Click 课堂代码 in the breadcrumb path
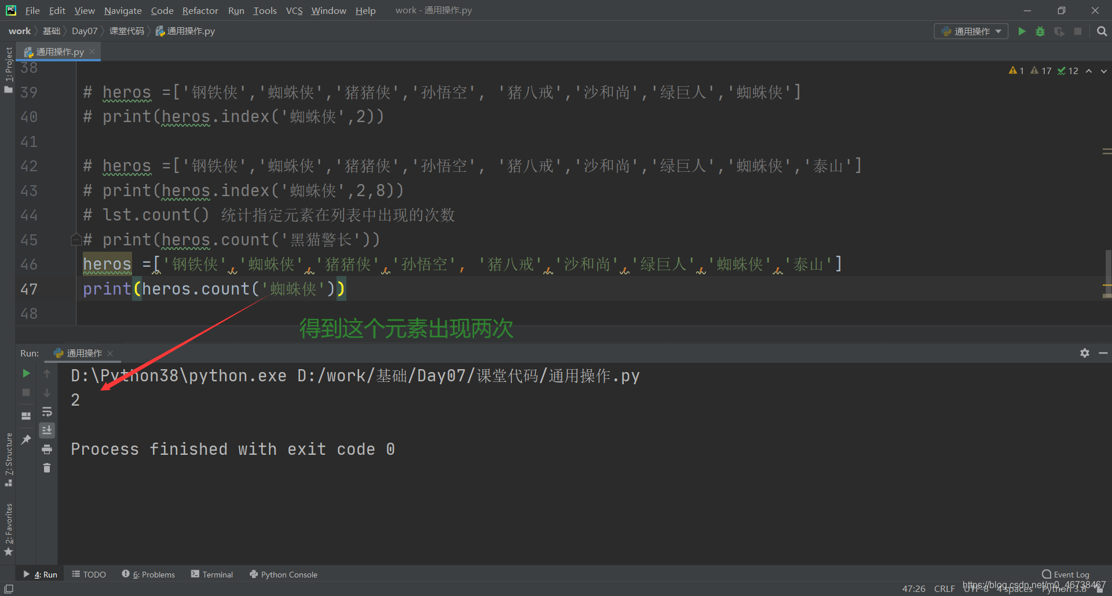The height and width of the screenshot is (596, 1112). pos(127,31)
